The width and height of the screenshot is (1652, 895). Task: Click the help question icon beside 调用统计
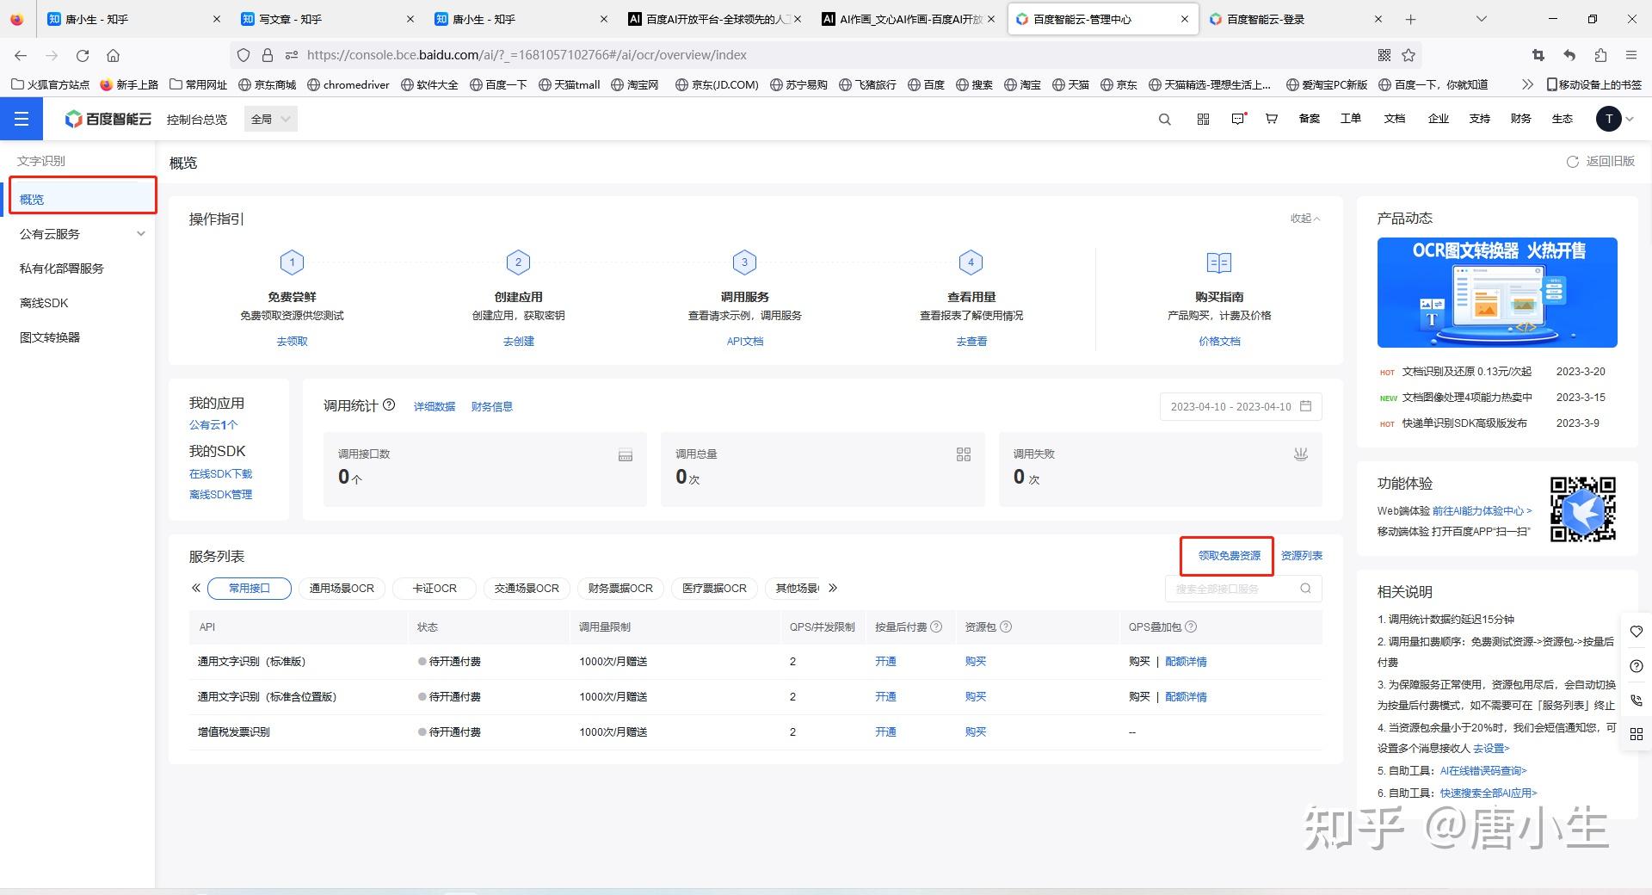(389, 404)
